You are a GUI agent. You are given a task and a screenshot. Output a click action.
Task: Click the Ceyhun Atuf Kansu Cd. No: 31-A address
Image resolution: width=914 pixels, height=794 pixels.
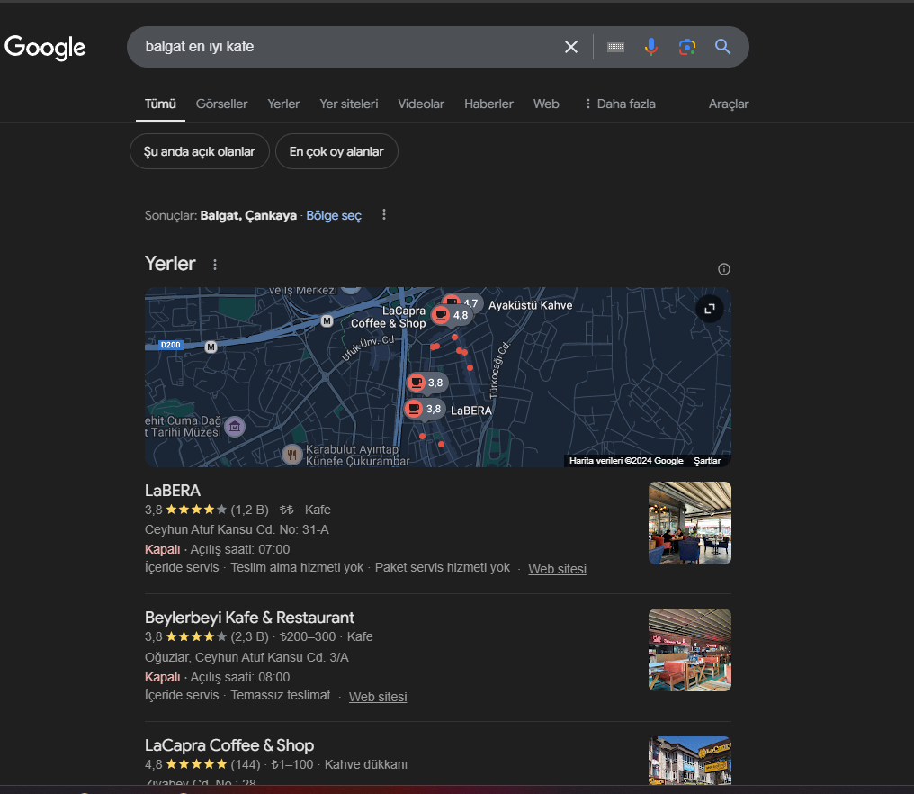(x=237, y=529)
